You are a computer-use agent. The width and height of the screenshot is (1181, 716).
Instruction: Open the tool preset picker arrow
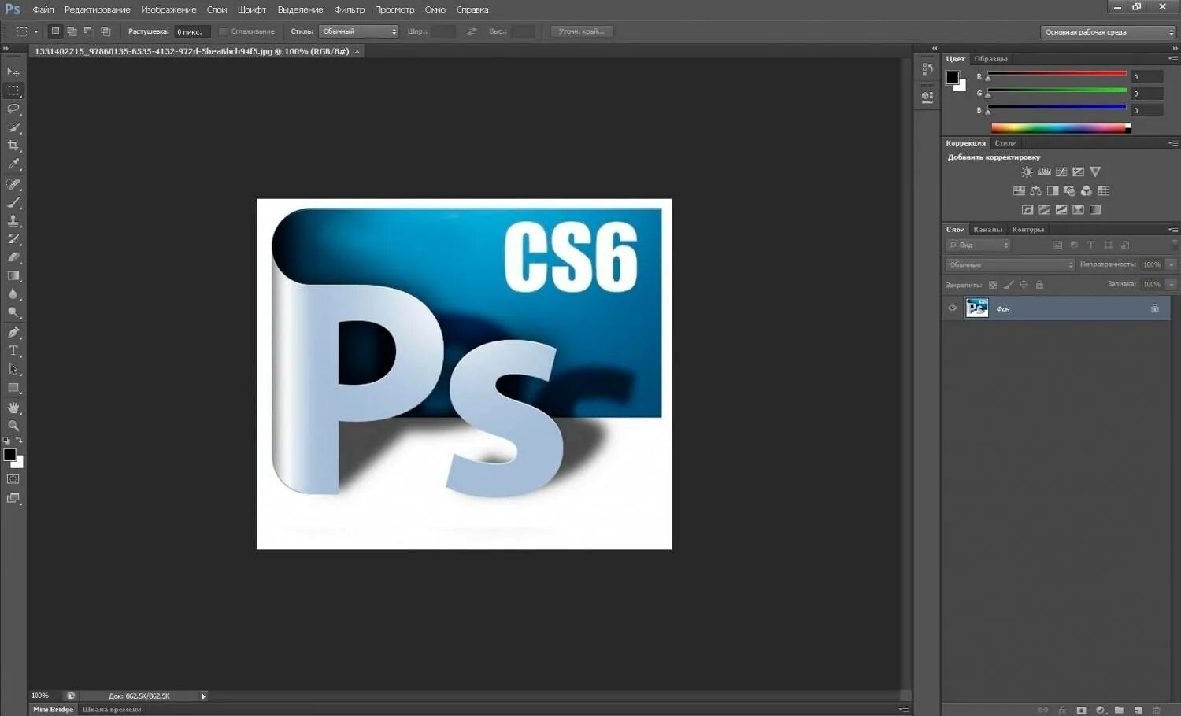36,31
